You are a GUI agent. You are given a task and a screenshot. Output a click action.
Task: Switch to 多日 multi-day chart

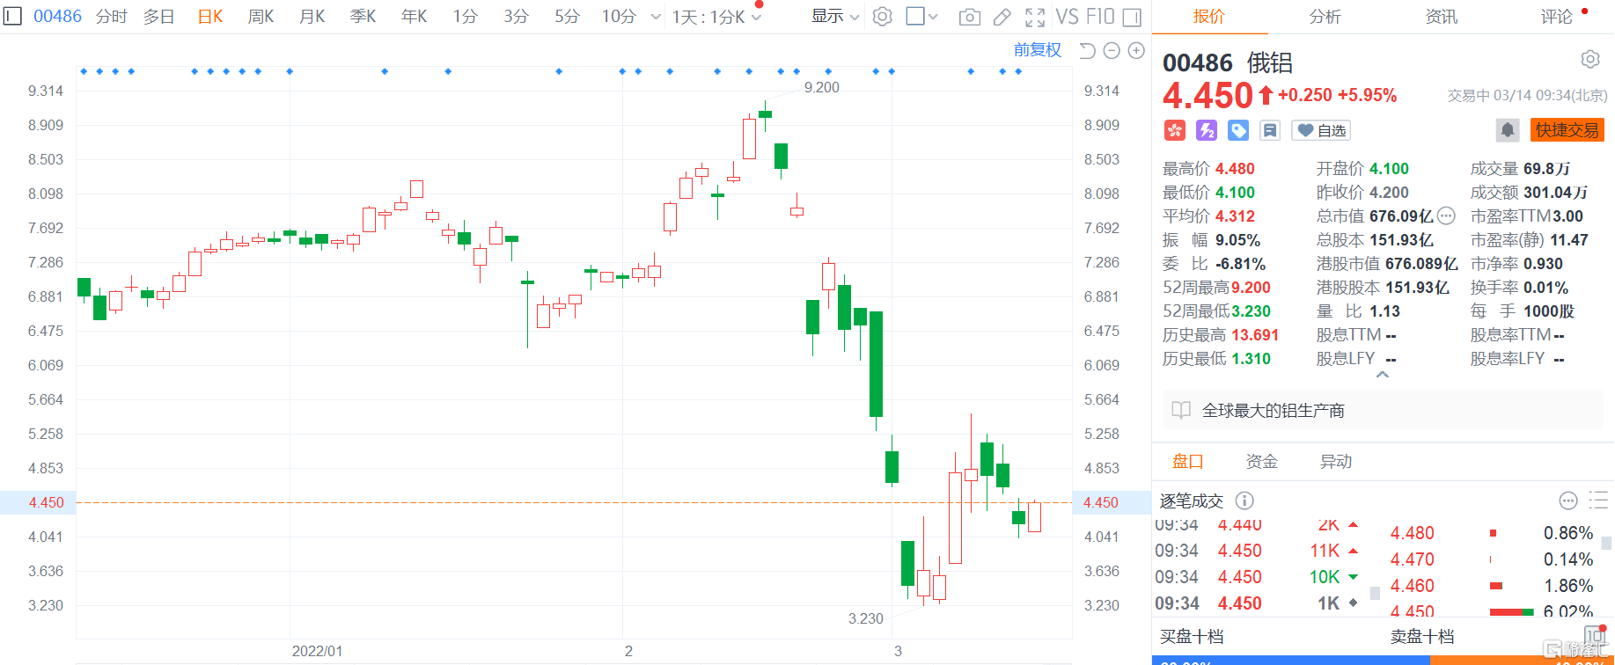click(x=159, y=17)
